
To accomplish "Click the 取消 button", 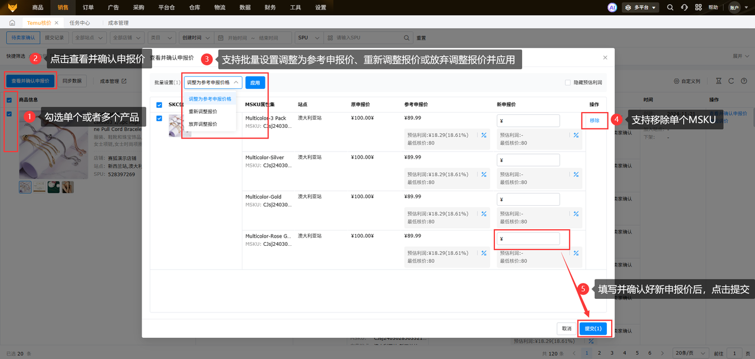I will click(566, 328).
